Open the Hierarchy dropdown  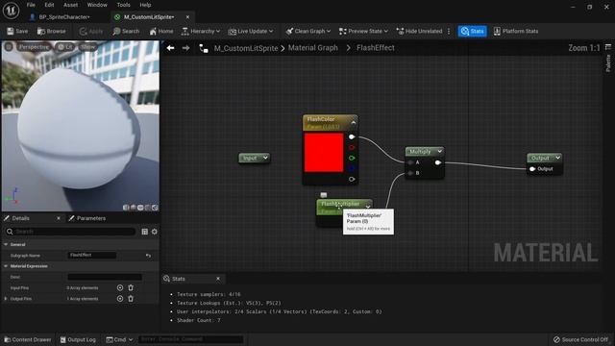201,32
